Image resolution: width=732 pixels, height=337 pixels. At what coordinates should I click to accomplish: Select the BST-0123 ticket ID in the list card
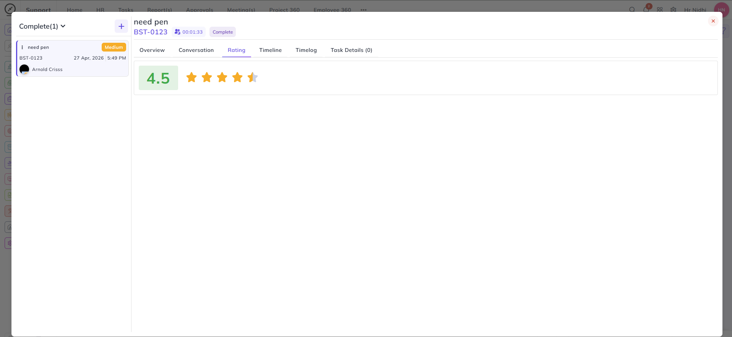[31, 58]
